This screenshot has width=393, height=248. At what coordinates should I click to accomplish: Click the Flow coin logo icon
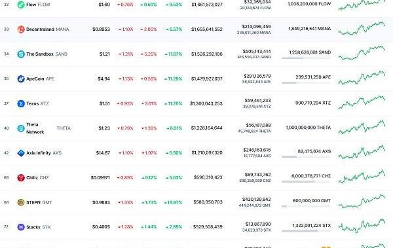pos(21,5)
